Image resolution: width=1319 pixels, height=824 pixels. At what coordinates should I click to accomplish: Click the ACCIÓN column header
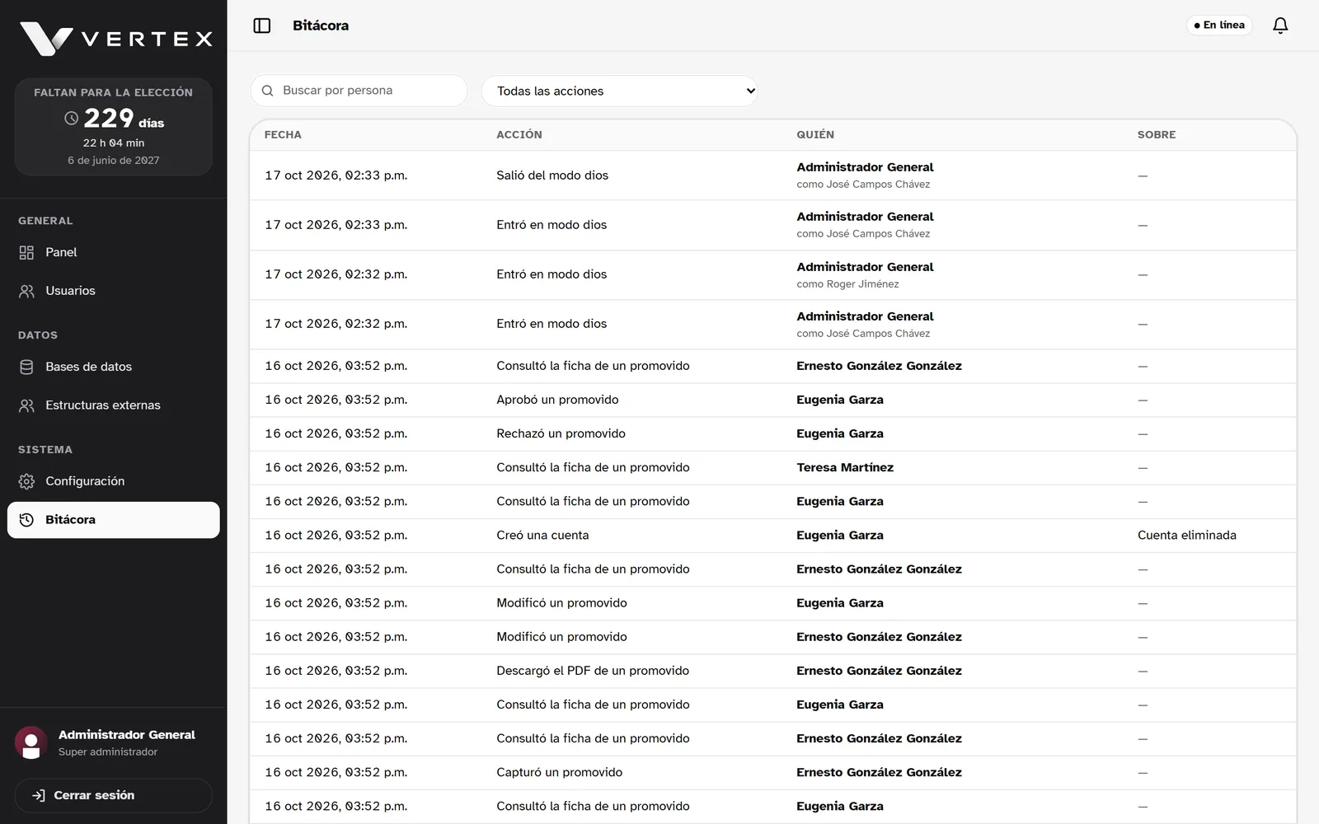(519, 134)
